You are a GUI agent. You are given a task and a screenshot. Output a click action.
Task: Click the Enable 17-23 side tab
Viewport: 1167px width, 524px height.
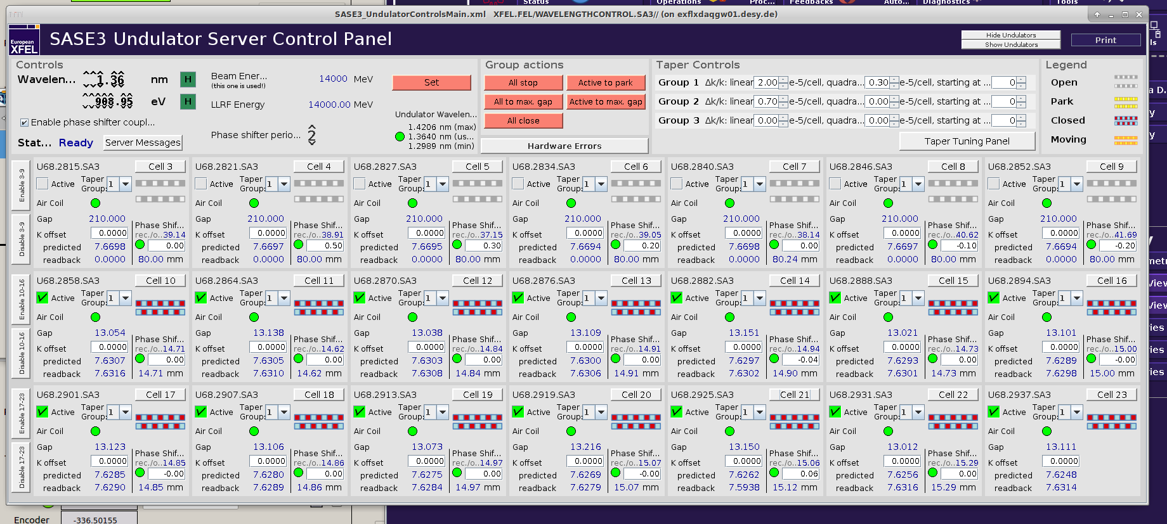click(x=21, y=414)
